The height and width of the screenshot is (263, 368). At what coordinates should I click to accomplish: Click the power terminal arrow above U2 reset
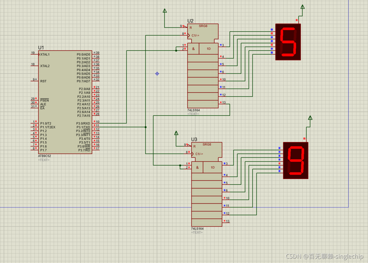point(165,11)
